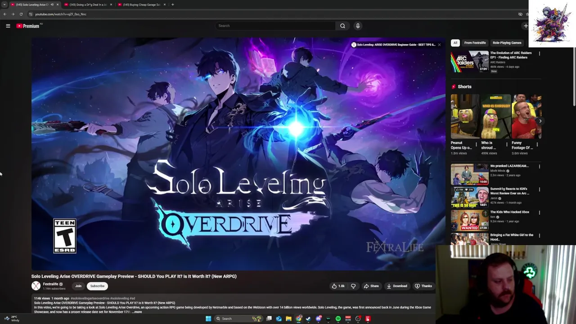The image size is (576, 324).
Task: Close the Buying Cheap Garage Sale tab
Action: click(x=165, y=4)
